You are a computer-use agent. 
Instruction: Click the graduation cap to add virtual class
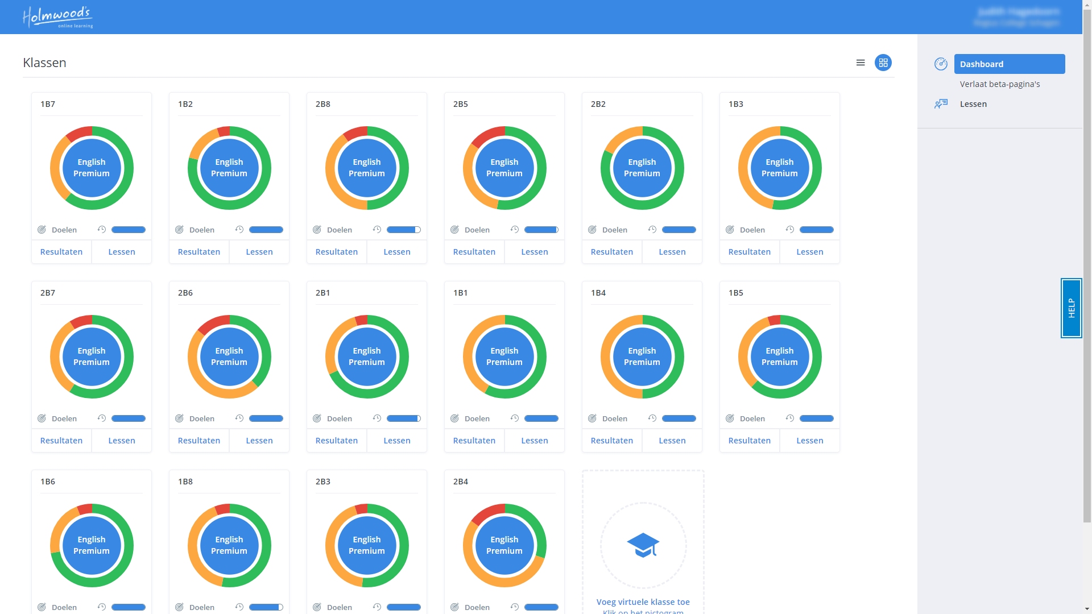click(643, 545)
